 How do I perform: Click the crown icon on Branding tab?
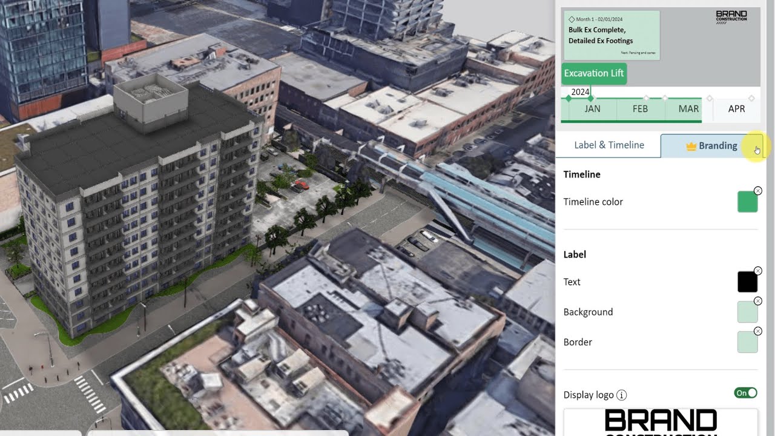[x=691, y=146]
